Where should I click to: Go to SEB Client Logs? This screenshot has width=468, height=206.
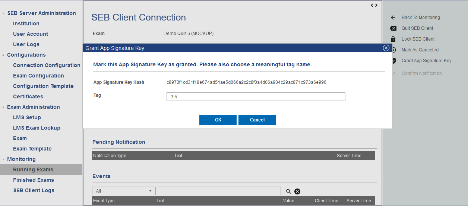pyautogui.click(x=34, y=190)
